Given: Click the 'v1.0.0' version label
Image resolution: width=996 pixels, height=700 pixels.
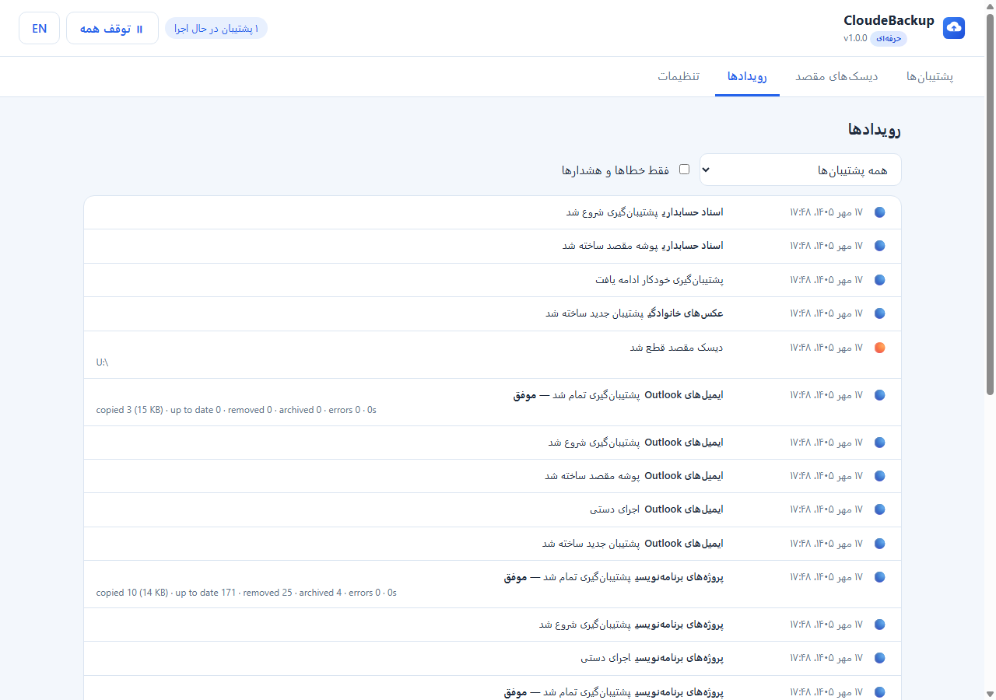Looking at the screenshot, I should pyautogui.click(x=855, y=38).
